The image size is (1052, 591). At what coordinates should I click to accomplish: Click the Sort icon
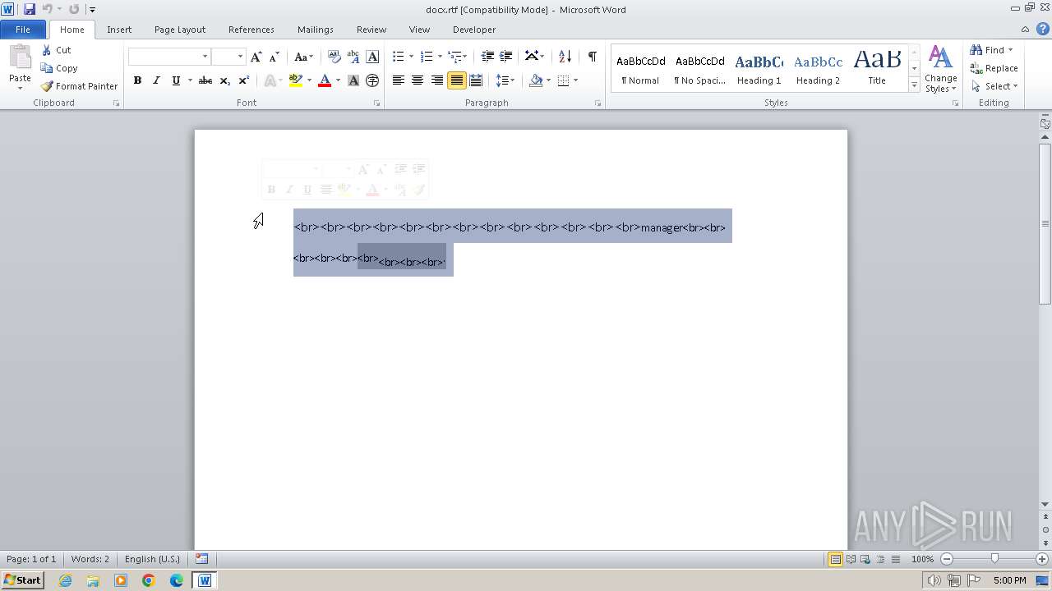pos(565,57)
